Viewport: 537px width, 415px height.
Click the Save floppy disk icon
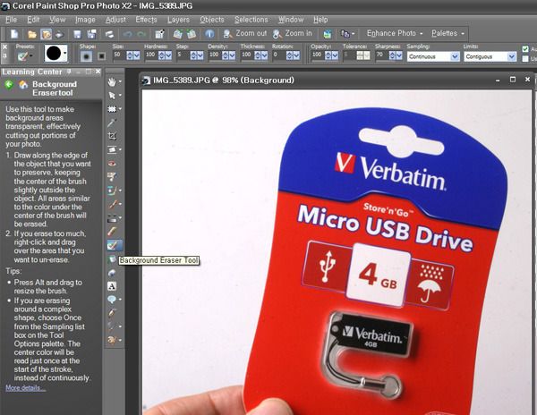click(77, 34)
